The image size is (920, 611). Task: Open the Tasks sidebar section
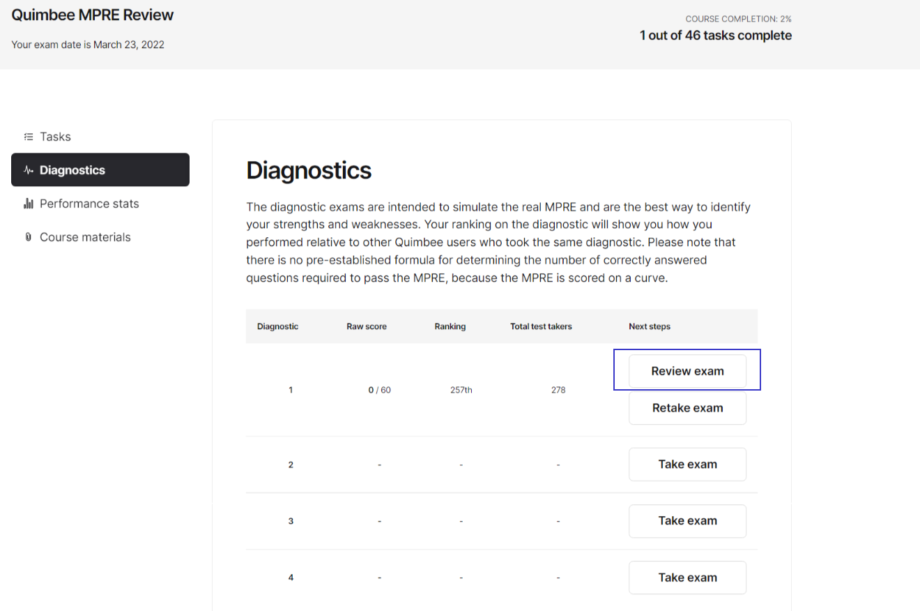(x=100, y=137)
